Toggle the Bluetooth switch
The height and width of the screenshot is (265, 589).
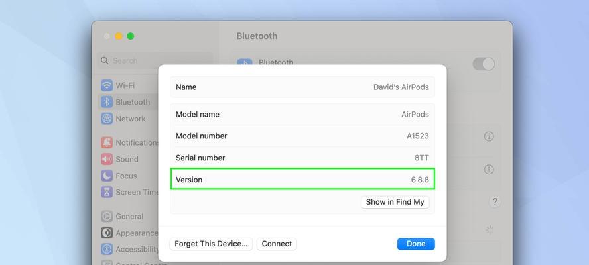[x=484, y=64]
